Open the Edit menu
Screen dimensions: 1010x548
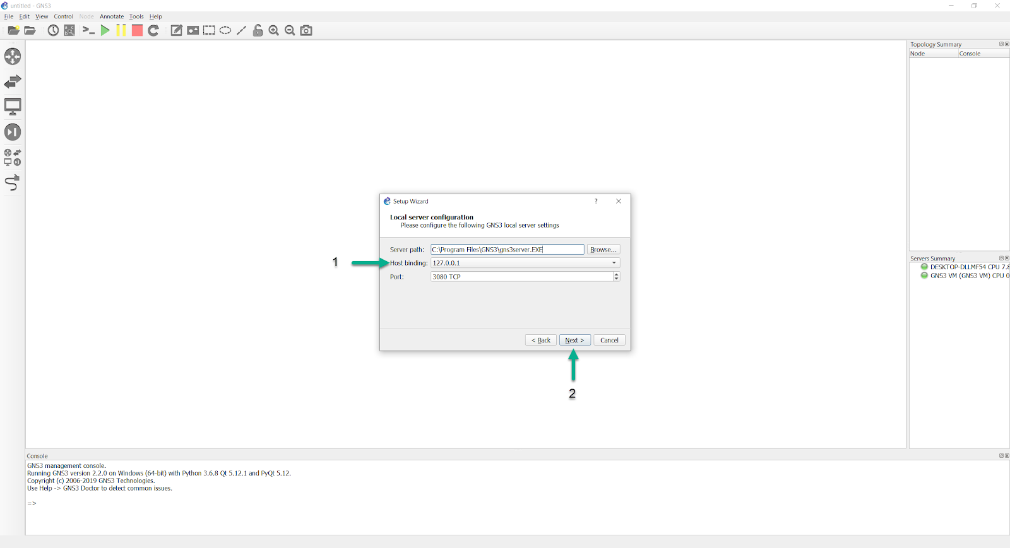pos(25,16)
